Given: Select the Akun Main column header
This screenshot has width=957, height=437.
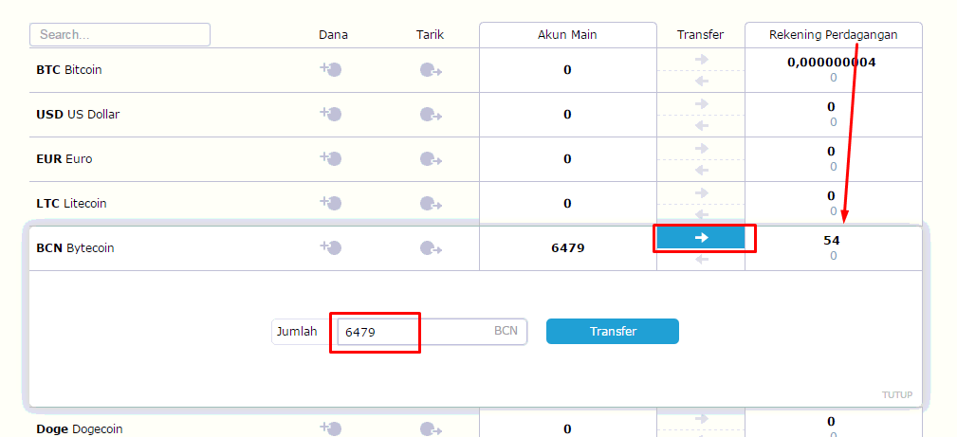Looking at the screenshot, I should pyautogui.click(x=567, y=35).
